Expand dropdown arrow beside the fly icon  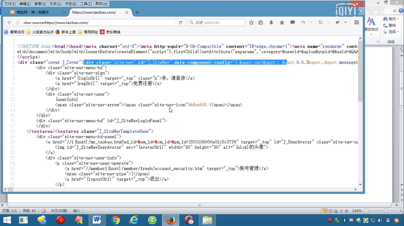(x=345, y=23)
